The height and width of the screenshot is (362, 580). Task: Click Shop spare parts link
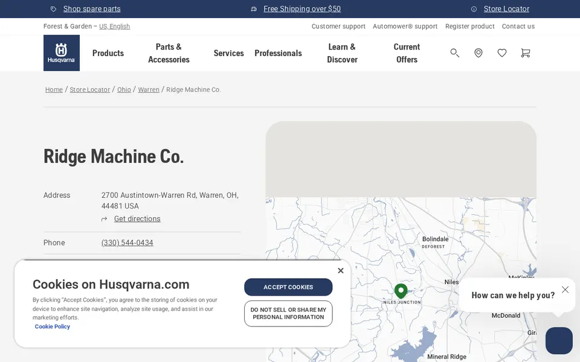pos(92,9)
